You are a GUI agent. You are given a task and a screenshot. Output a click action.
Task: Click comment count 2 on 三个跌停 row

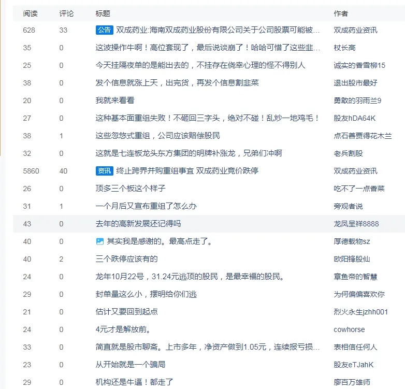[x=61, y=259]
